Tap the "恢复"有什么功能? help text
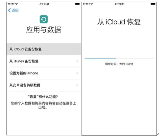The image size is (164, 140). pos(43,97)
